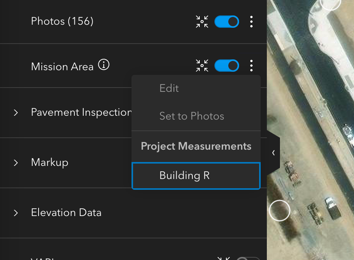Click the Elevation Data layer name
Image resolution: width=354 pixels, height=260 pixels.
[x=66, y=213]
